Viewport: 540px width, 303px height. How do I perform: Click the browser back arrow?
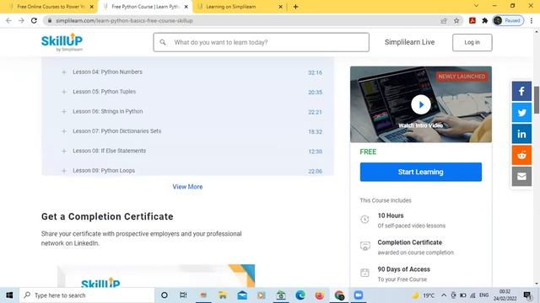pos(8,20)
